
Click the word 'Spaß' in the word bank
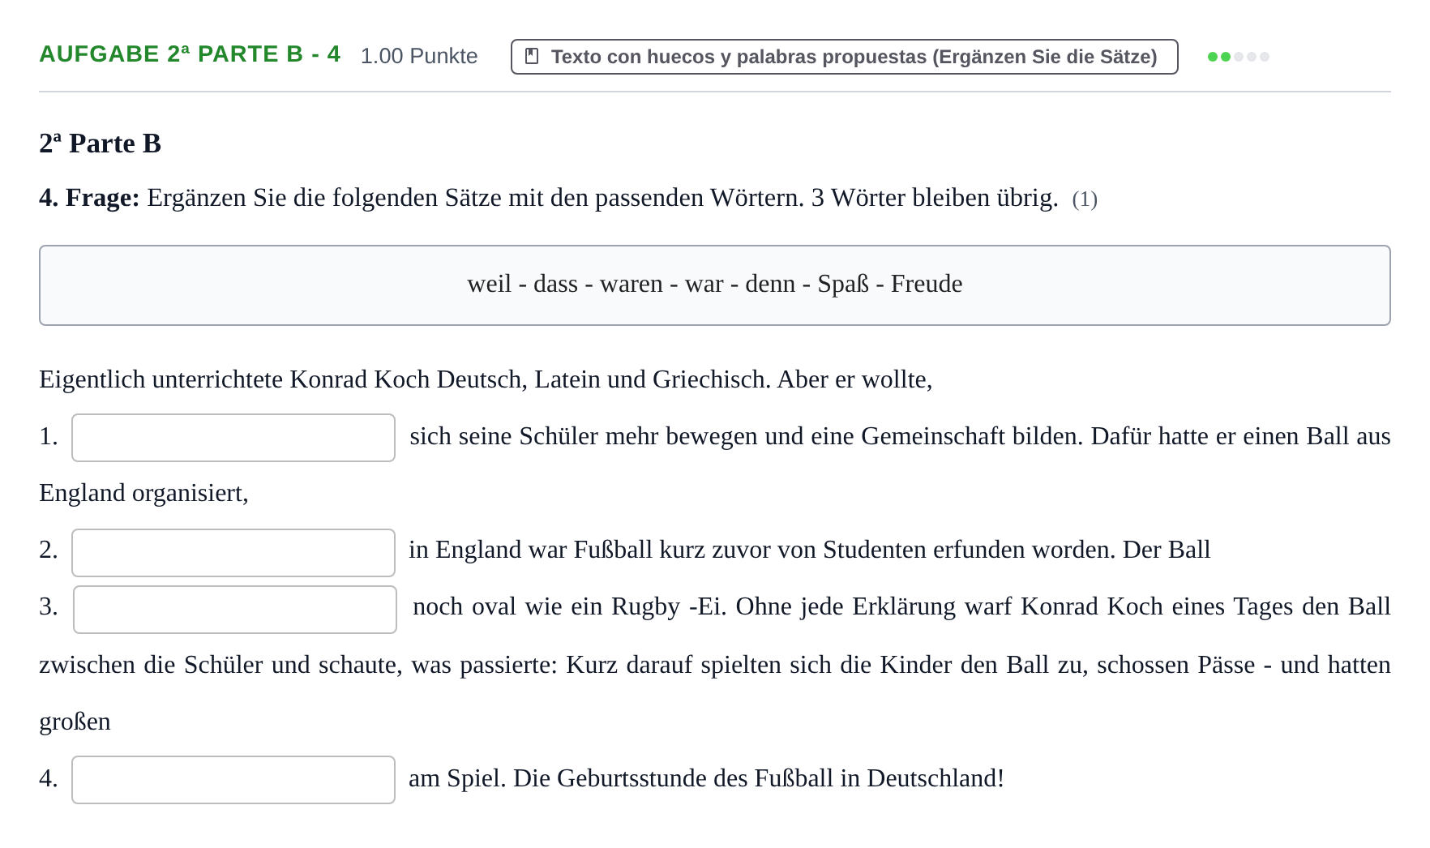point(843,284)
